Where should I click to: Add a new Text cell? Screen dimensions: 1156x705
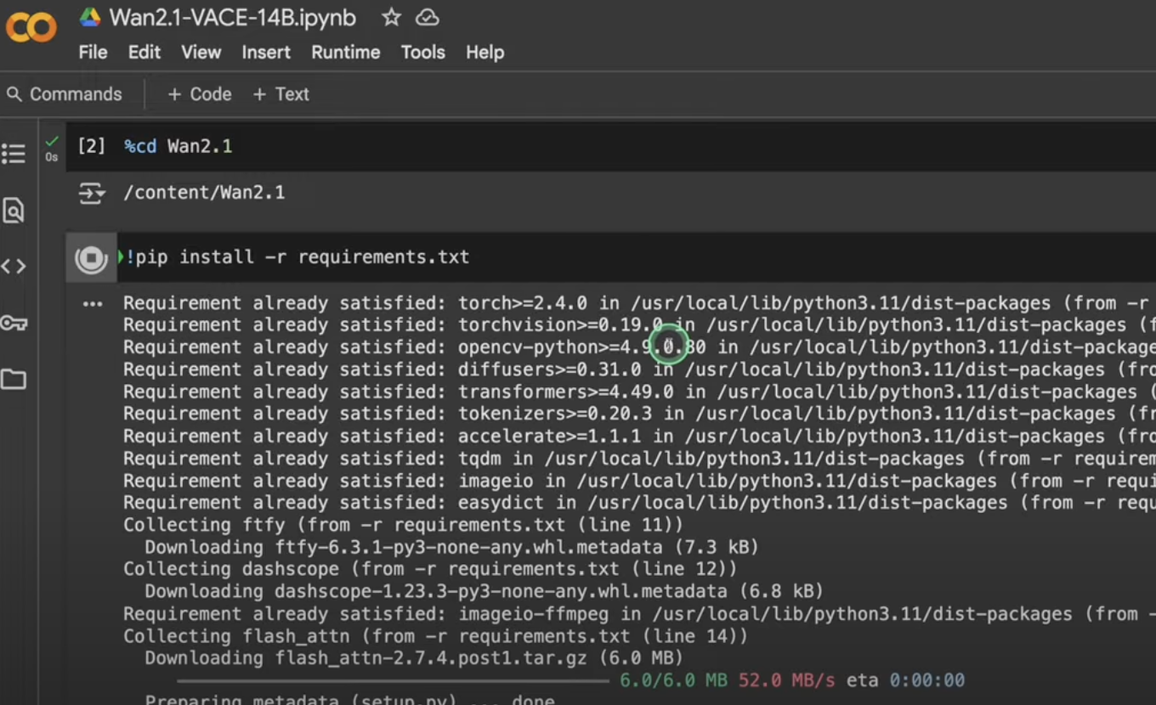(x=281, y=94)
